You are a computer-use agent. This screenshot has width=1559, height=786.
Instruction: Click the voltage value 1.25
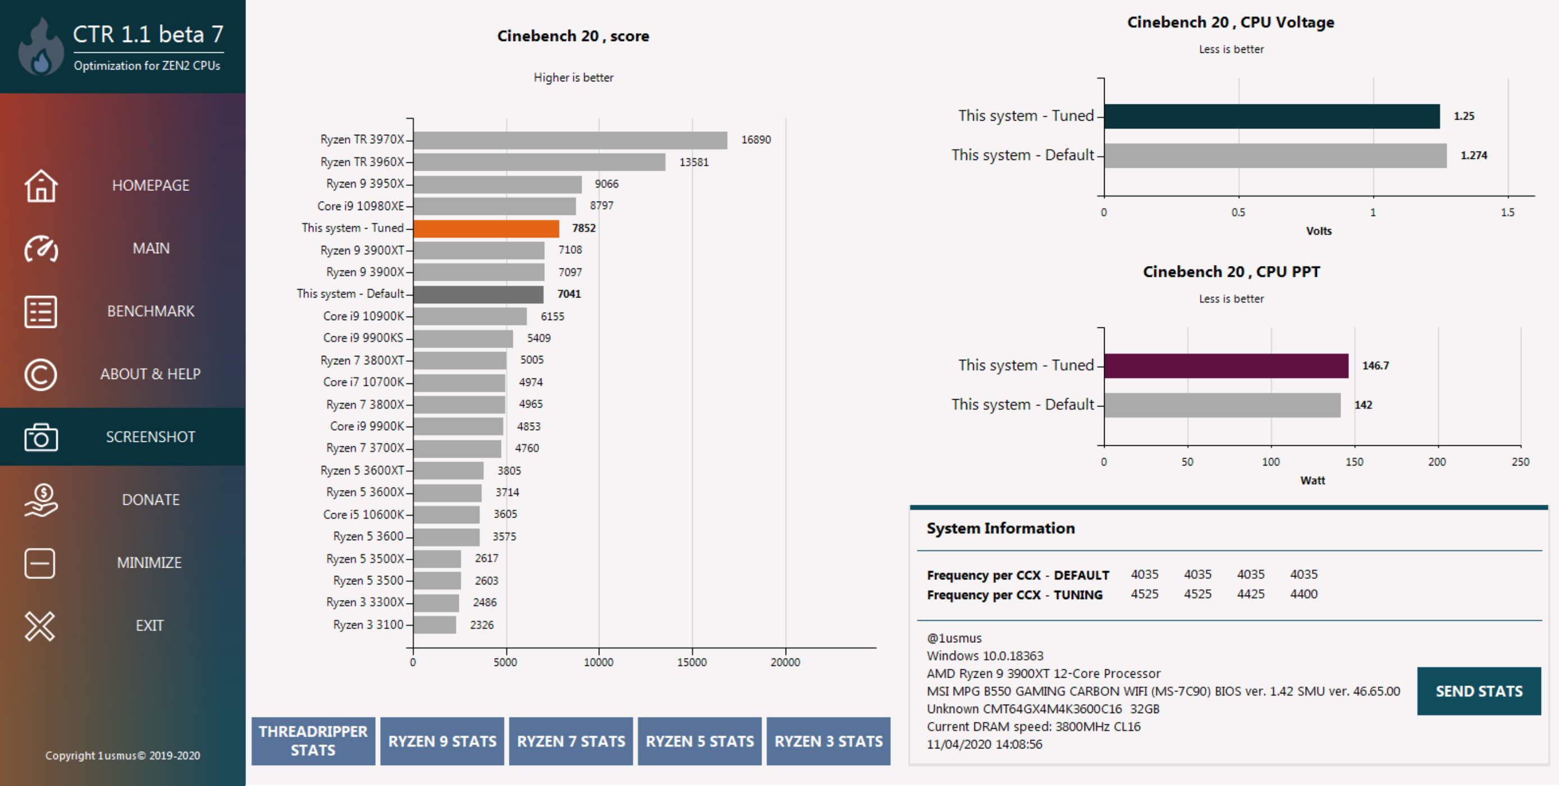[1464, 116]
